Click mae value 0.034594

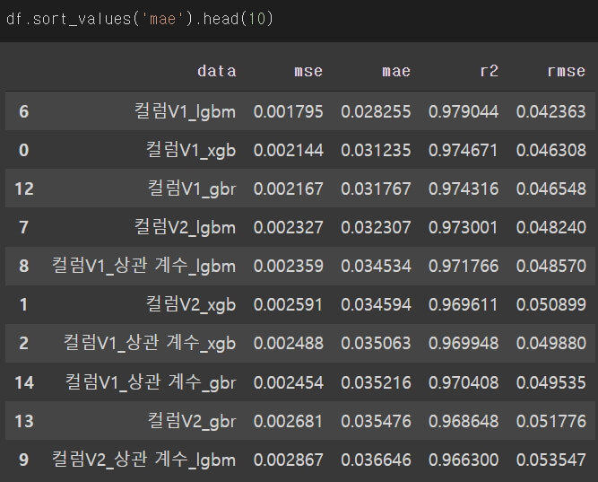click(x=376, y=305)
